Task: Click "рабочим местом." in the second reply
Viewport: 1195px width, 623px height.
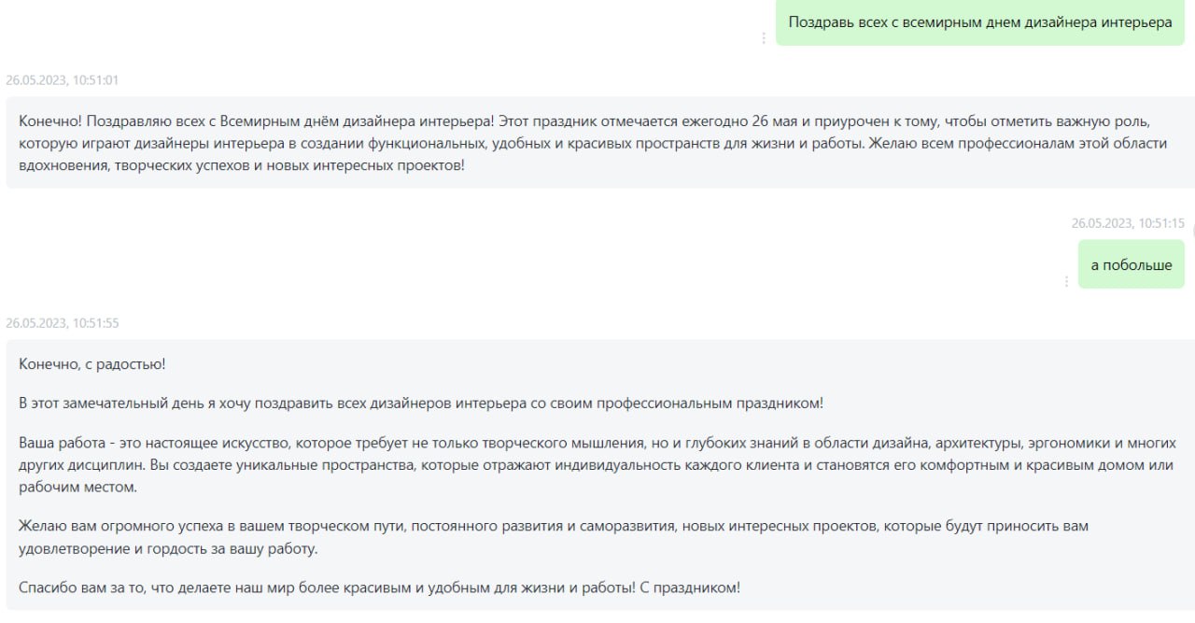Action: (77, 487)
